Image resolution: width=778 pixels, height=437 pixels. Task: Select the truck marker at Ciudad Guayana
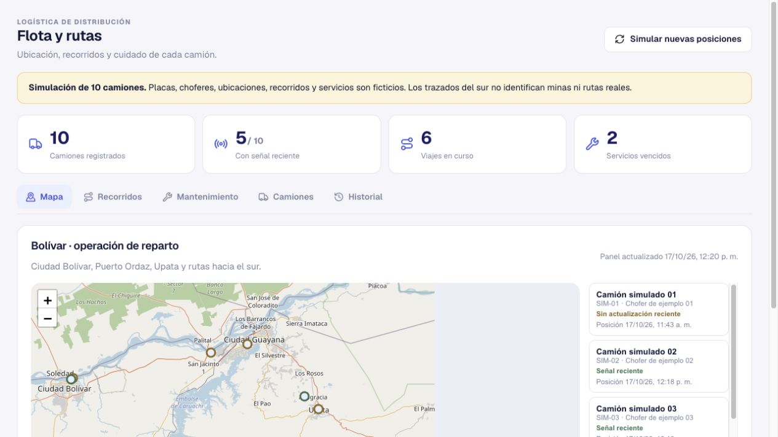247,344
